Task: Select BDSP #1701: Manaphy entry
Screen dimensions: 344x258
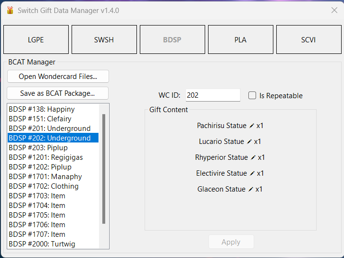Action: (53, 177)
